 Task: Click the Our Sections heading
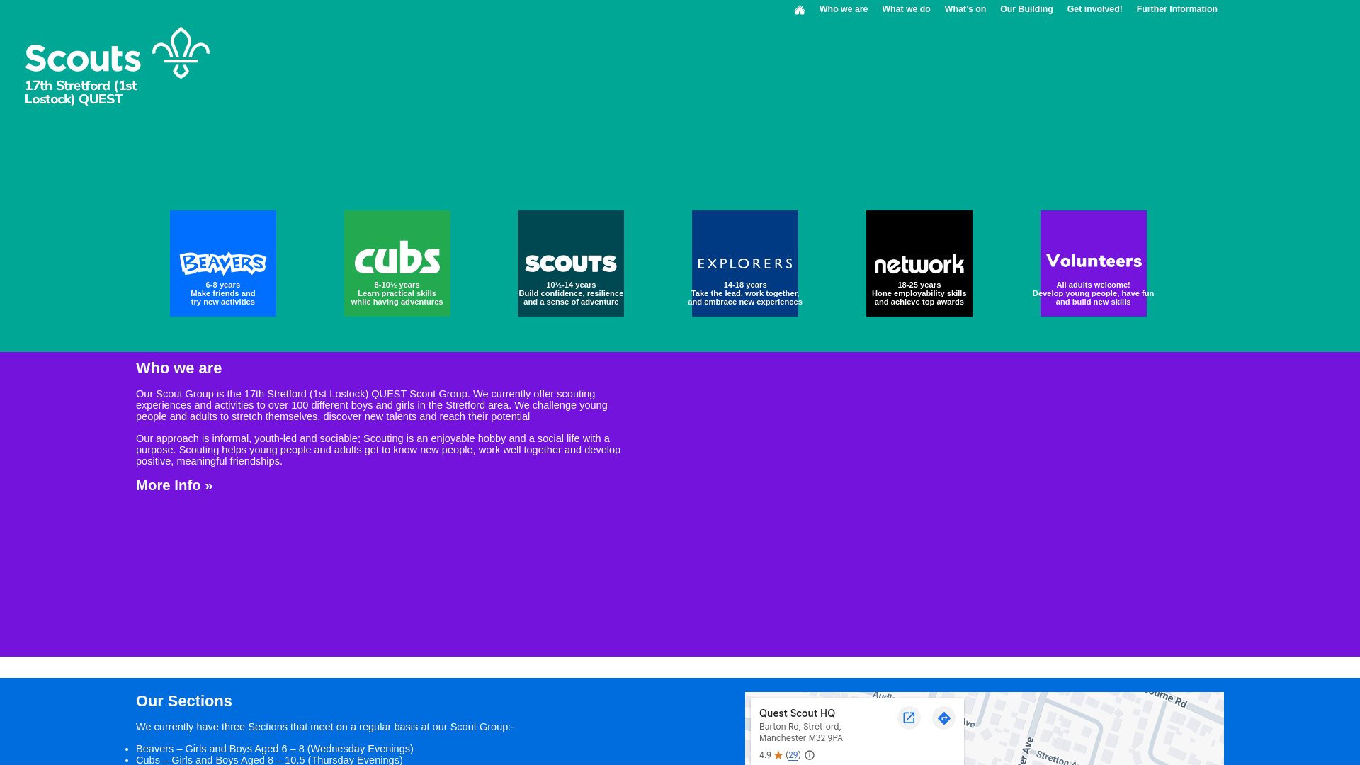coord(184,701)
